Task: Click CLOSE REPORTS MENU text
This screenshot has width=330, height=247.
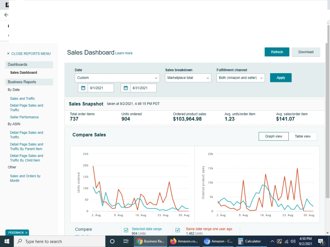Action: click(x=31, y=54)
